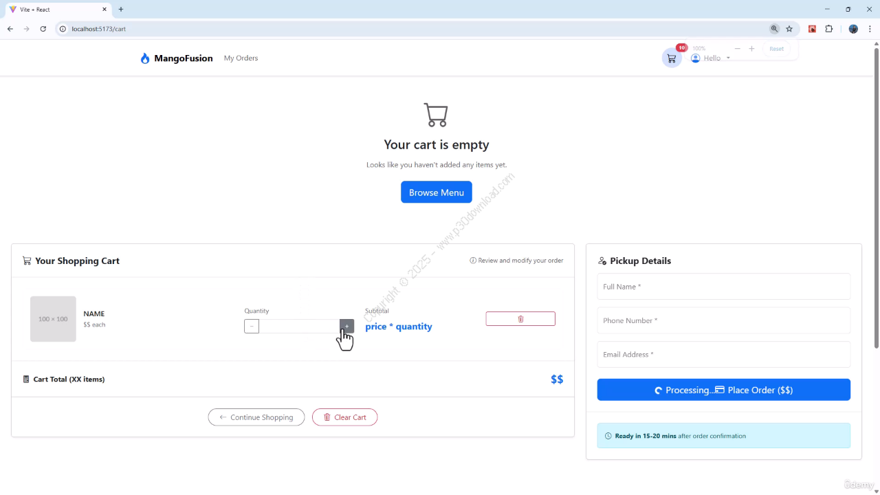Focus the Full Name input field
The image size is (880, 495).
coord(723,287)
